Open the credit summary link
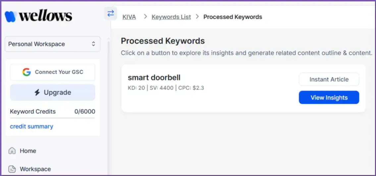The width and height of the screenshot is (376, 176). pos(31,126)
